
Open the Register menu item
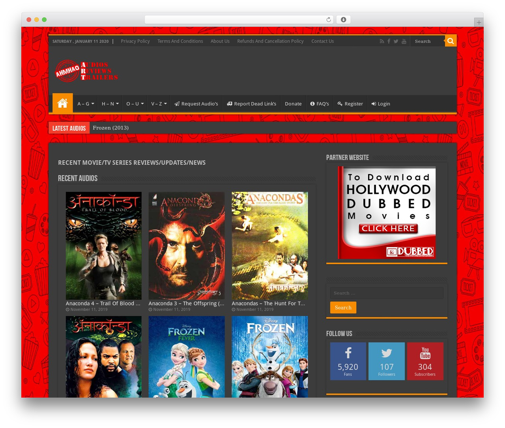point(350,104)
